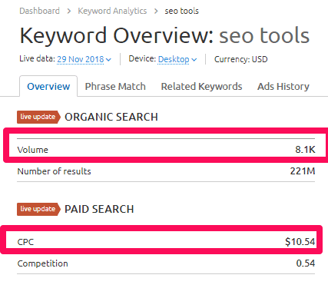
Task: Click the seo tools breadcrumb item
Action: tap(181, 11)
